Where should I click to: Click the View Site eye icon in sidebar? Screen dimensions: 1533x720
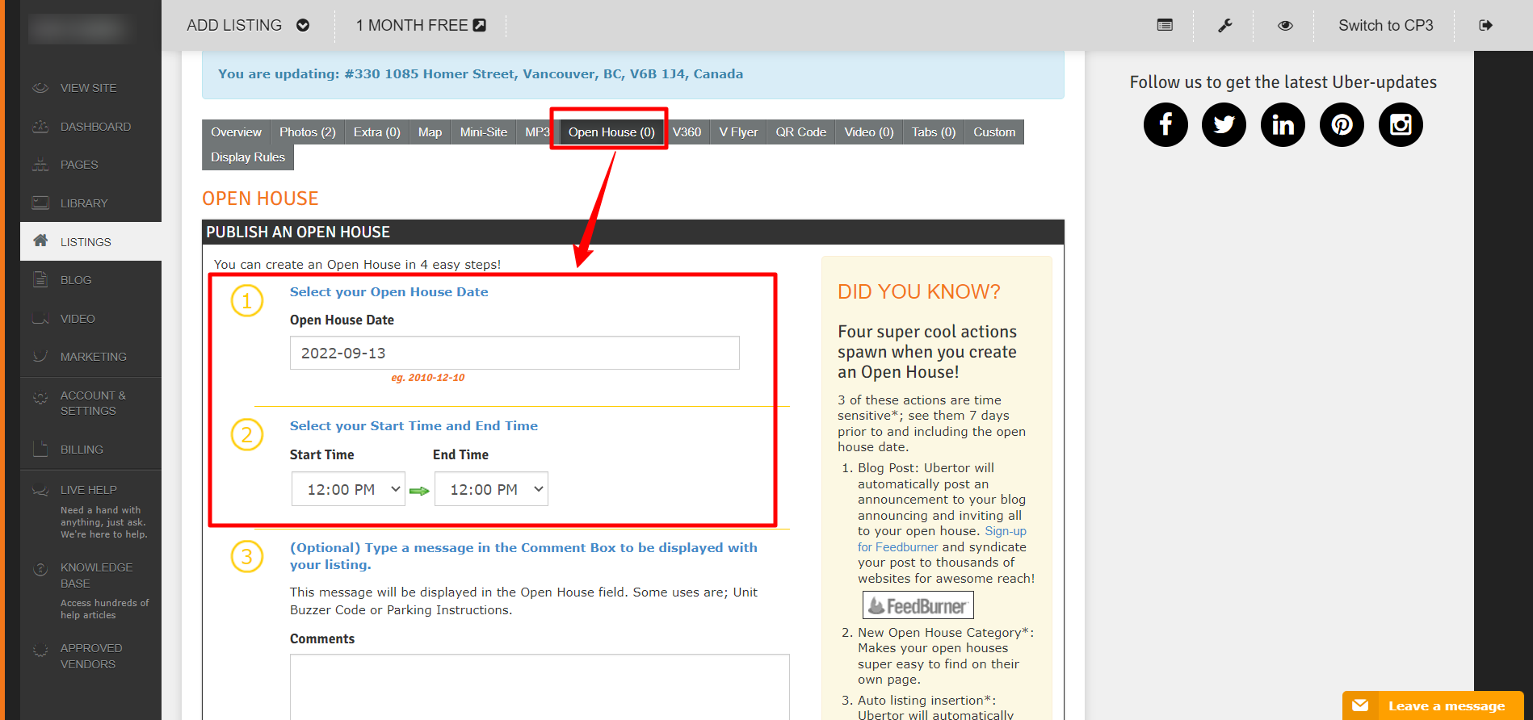point(40,88)
